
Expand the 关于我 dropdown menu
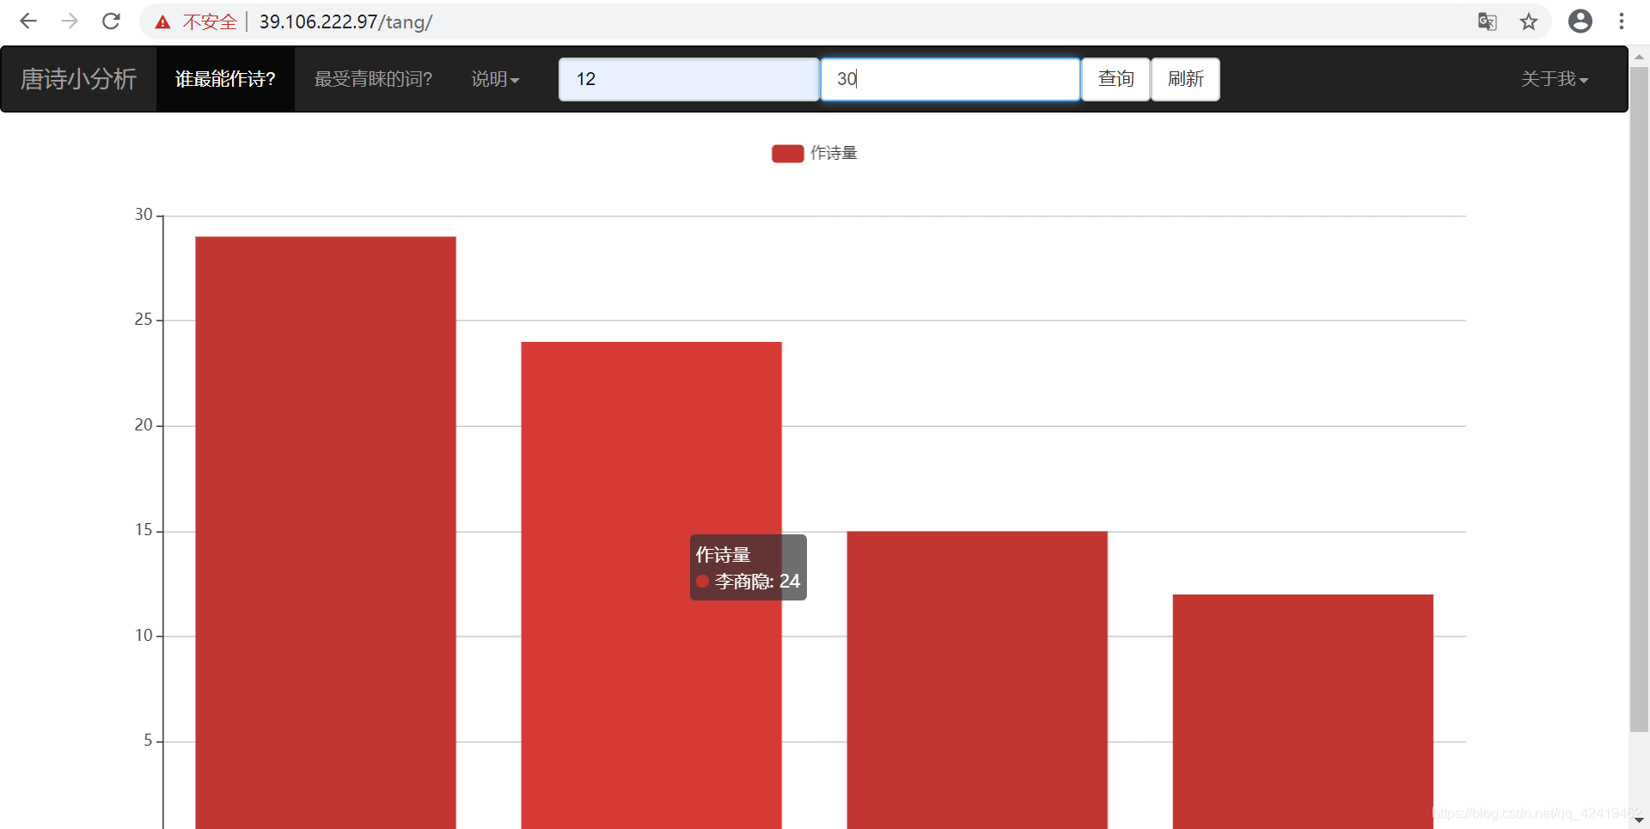pos(1554,79)
